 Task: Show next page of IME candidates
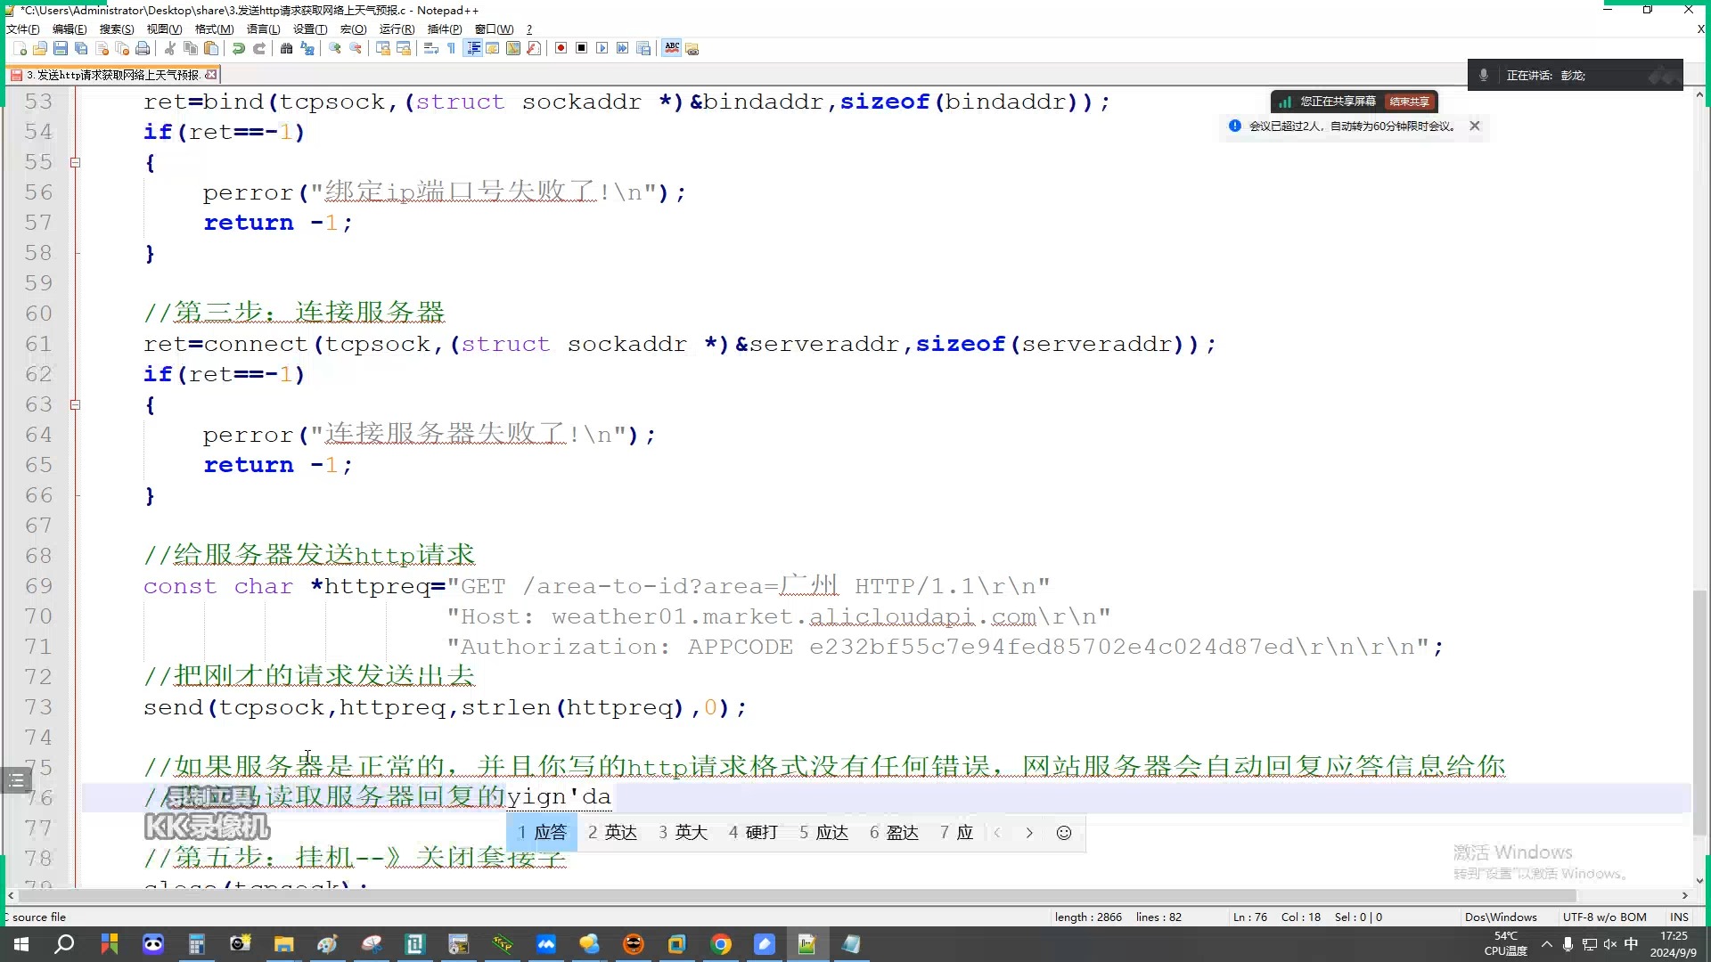tap(1029, 833)
